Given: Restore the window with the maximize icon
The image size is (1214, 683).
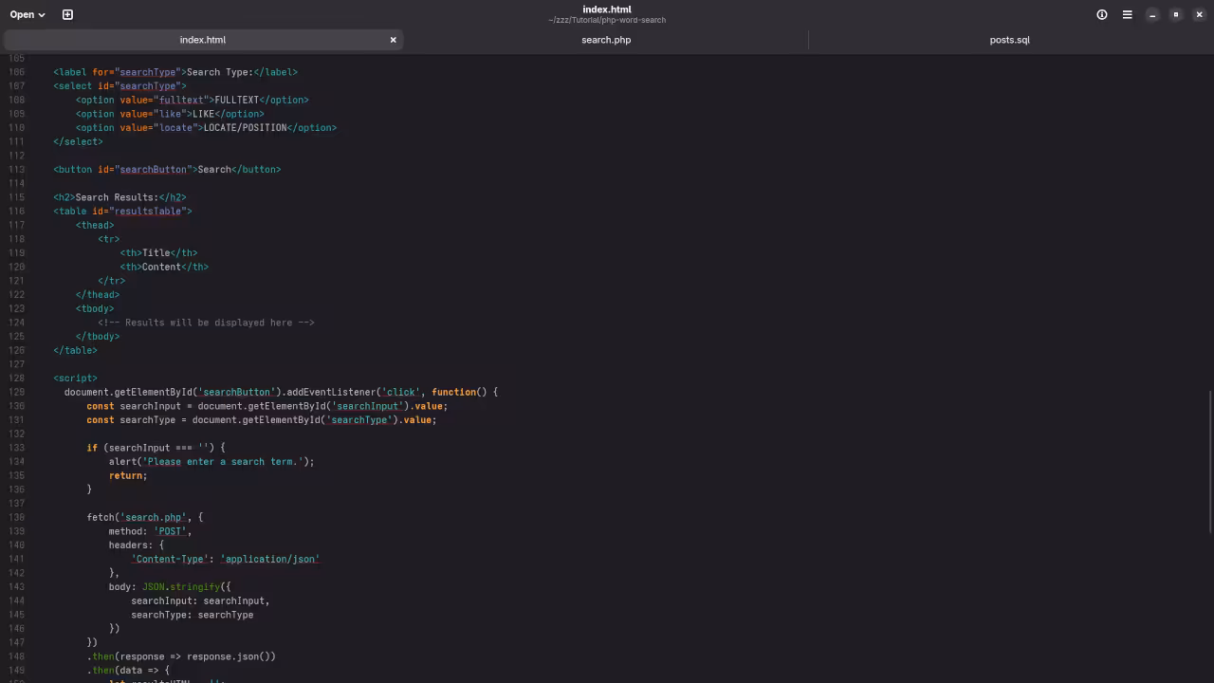Looking at the screenshot, I should [x=1175, y=14].
